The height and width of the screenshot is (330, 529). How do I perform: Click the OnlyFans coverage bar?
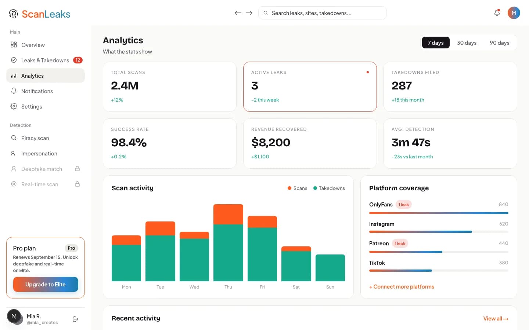pos(439,213)
